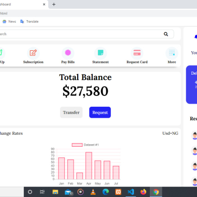Click the Jul bar in the chart
This screenshot has height=197, width=197.
pyautogui.click(x=116, y=173)
